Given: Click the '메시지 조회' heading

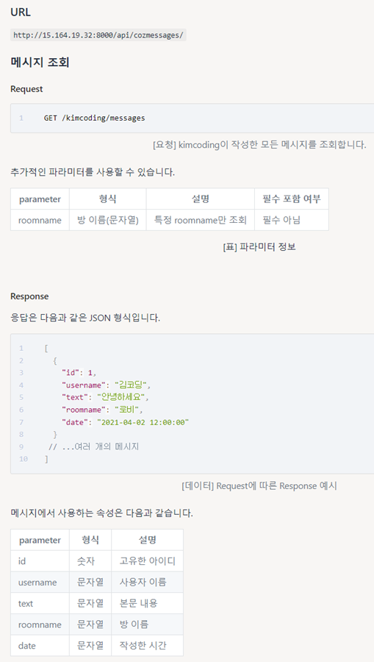Looking at the screenshot, I should [40, 63].
